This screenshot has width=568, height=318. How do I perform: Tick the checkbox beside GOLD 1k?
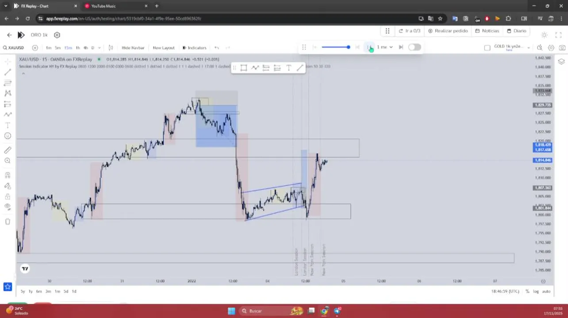(x=487, y=48)
